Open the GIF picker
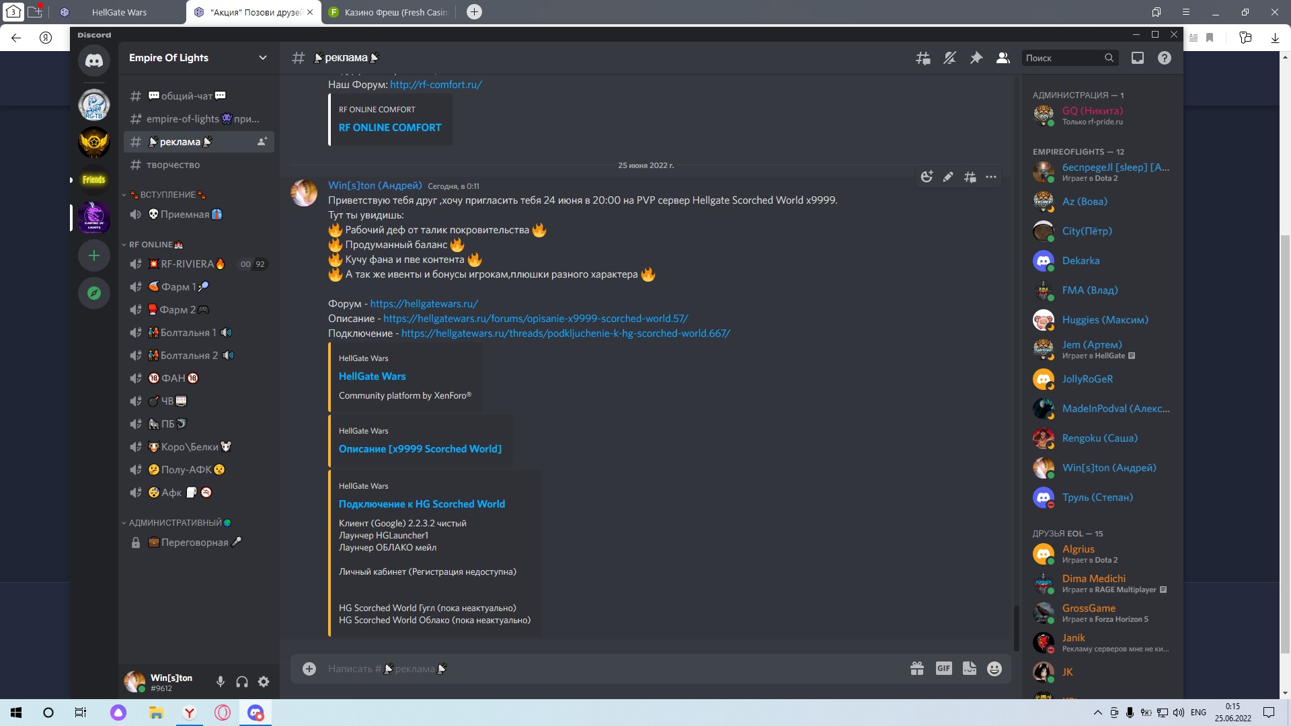Image resolution: width=1291 pixels, height=726 pixels. point(944,668)
